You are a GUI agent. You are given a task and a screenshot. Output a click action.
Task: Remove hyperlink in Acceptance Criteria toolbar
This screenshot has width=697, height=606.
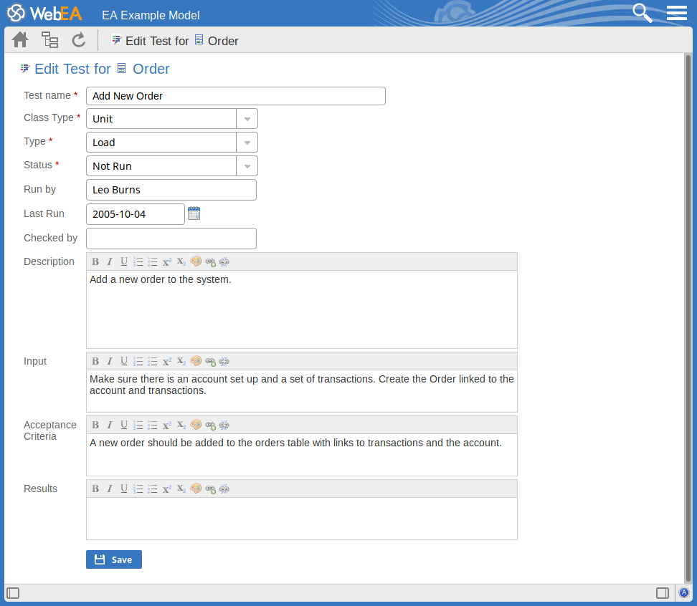[x=224, y=425]
